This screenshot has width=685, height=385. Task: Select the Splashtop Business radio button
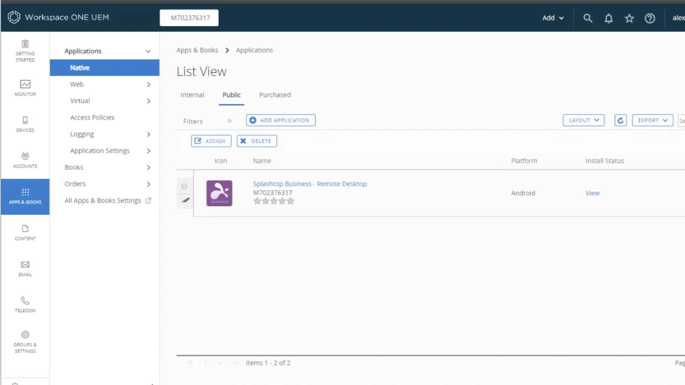click(x=184, y=187)
